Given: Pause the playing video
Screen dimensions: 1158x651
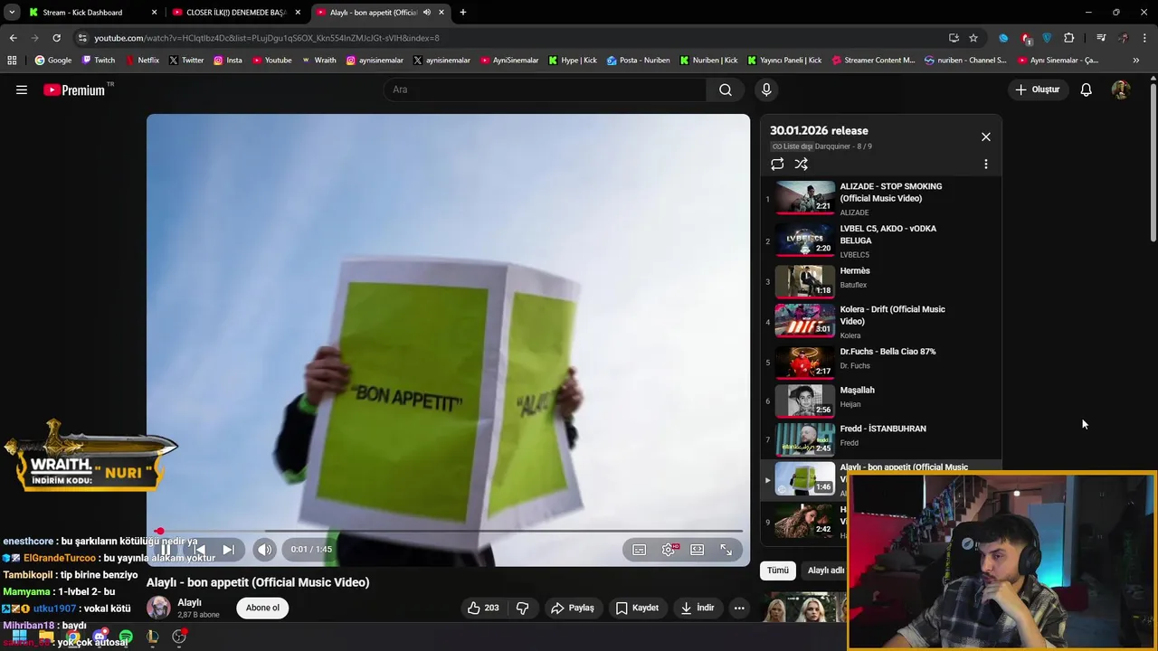Looking at the screenshot, I should (x=166, y=549).
